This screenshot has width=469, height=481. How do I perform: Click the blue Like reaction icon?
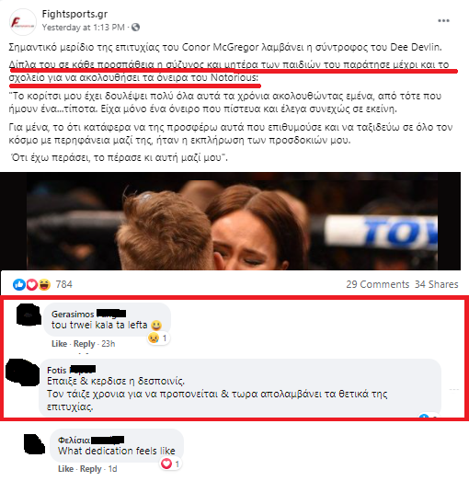18,285
